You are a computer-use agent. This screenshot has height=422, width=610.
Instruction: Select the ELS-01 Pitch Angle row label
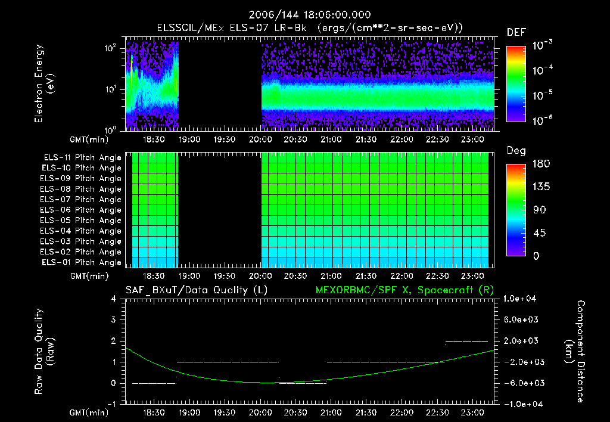(x=82, y=262)
